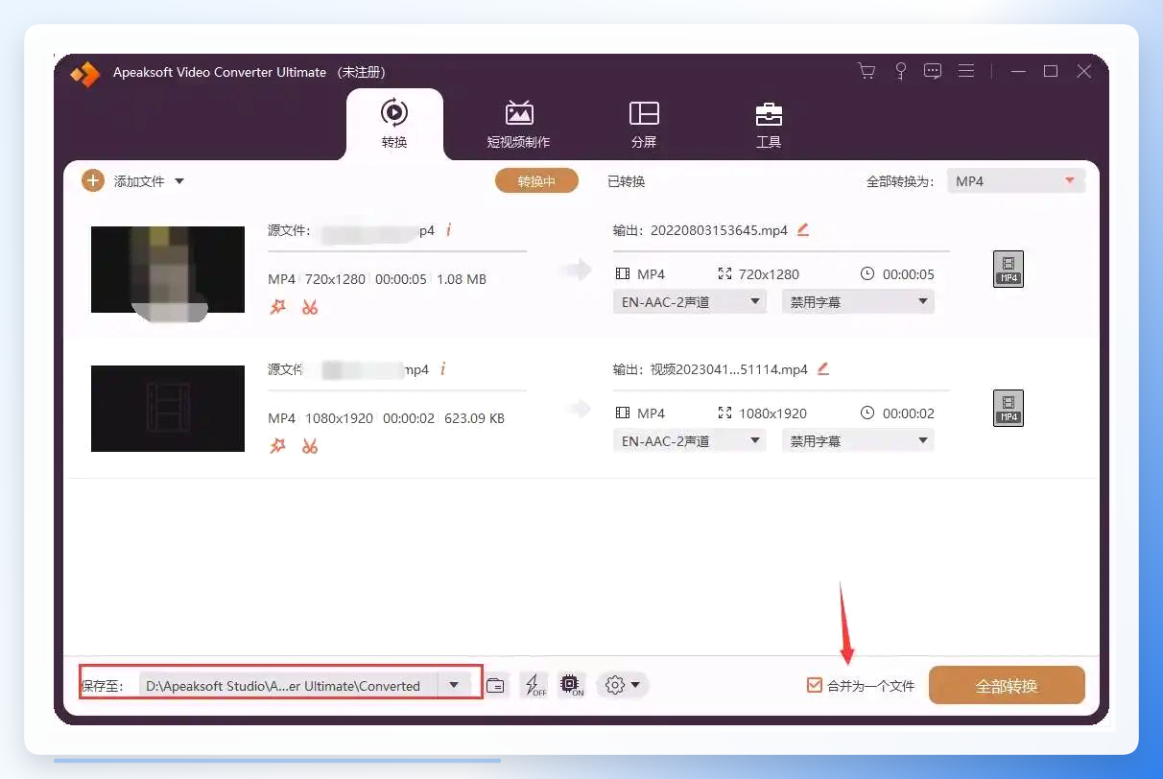Open the shopping cart purchase icon
This screenshot has width=1163, height=779.
(x=866, y=71)
